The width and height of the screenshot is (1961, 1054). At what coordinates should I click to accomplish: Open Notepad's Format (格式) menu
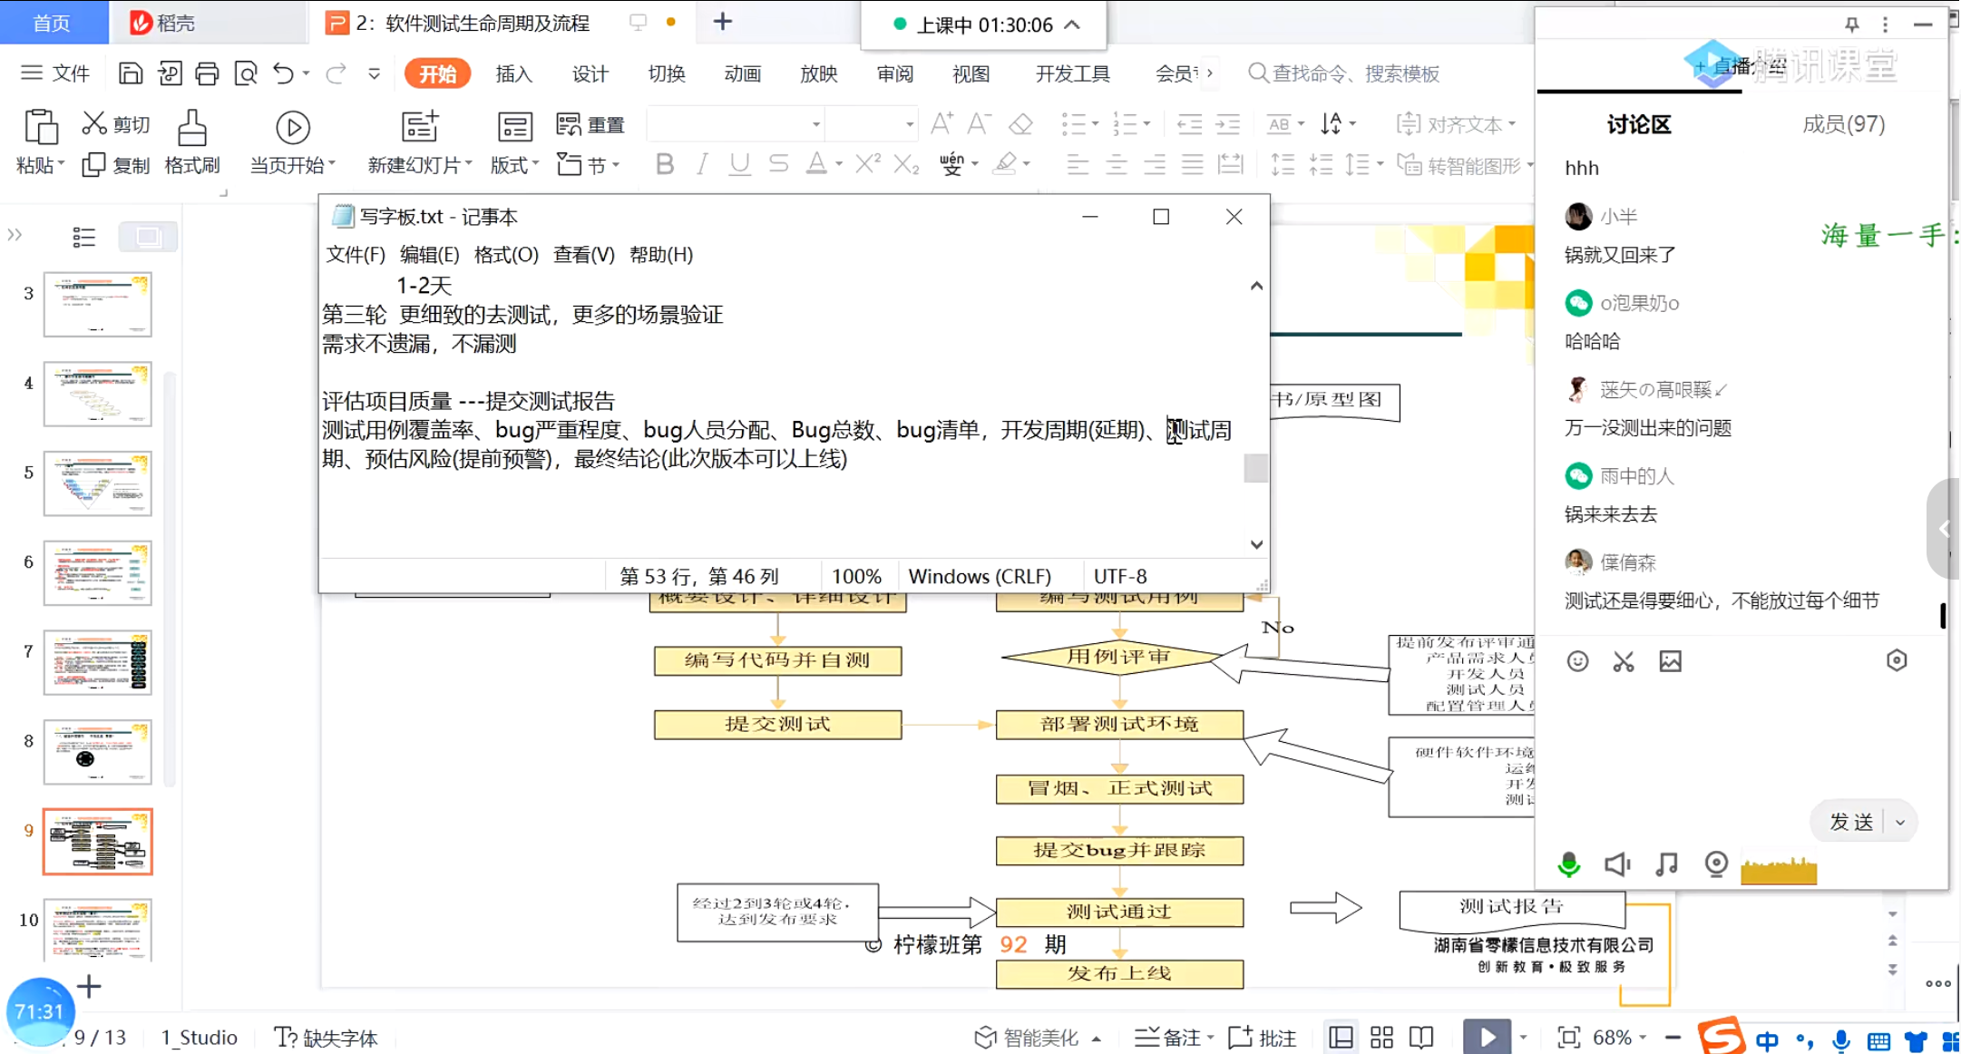tap(506, 255)
